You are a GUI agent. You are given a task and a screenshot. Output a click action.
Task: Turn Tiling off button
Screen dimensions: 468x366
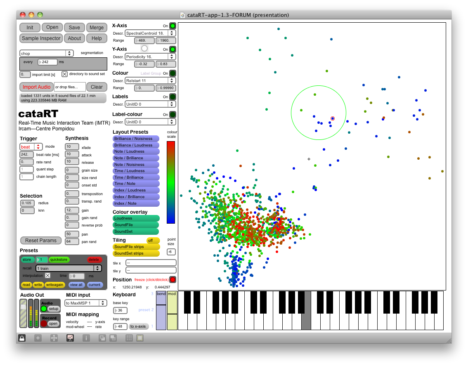(x=153, y=240)
